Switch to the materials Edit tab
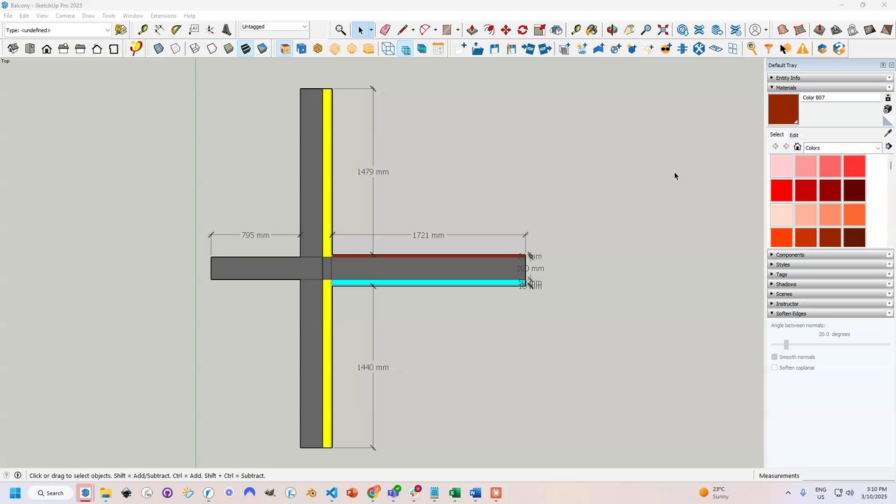Viewport: 896px width, 504px height. coord(794,135)
